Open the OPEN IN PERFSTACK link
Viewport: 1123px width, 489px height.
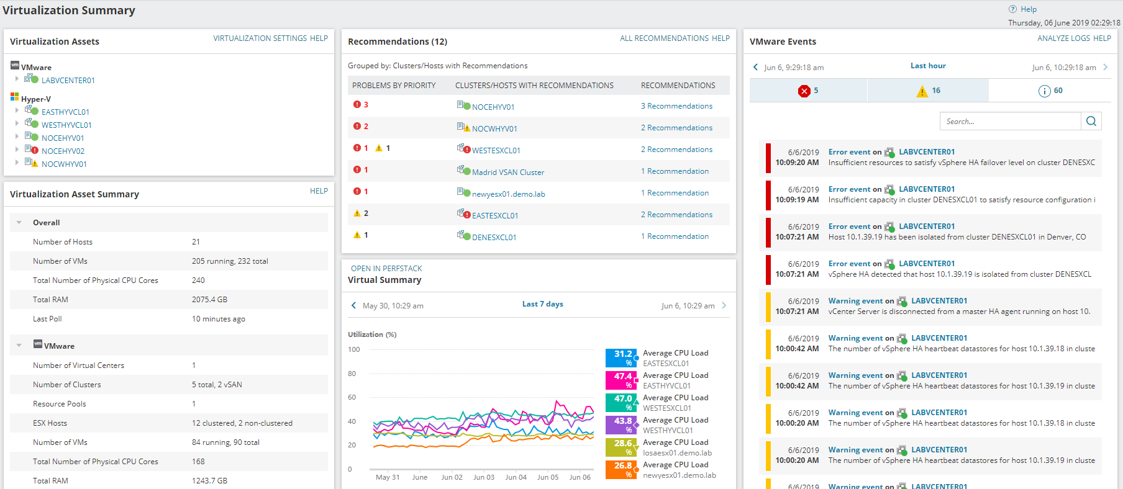386,269
